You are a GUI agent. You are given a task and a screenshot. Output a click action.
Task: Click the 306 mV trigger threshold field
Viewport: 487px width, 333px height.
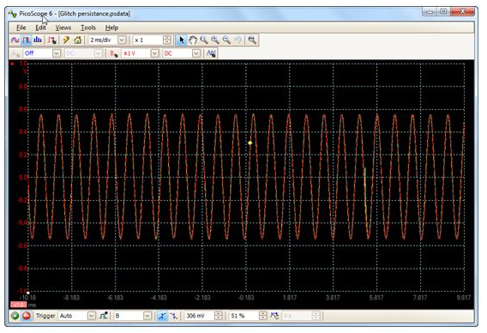click(x=200, y=316)
